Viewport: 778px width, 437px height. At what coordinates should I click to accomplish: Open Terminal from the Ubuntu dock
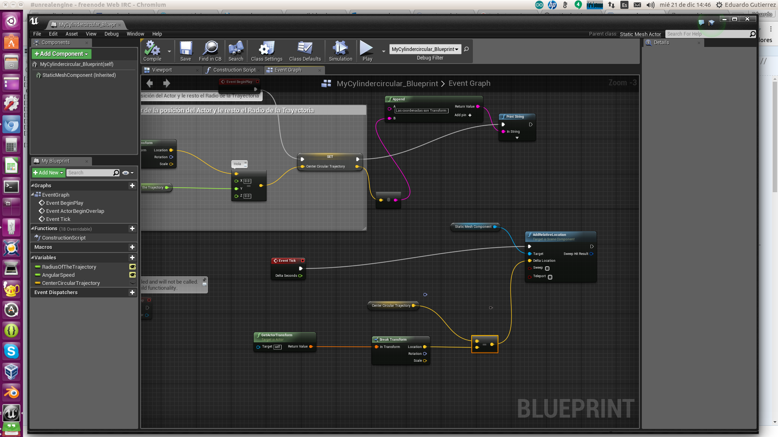coord(11,187)
